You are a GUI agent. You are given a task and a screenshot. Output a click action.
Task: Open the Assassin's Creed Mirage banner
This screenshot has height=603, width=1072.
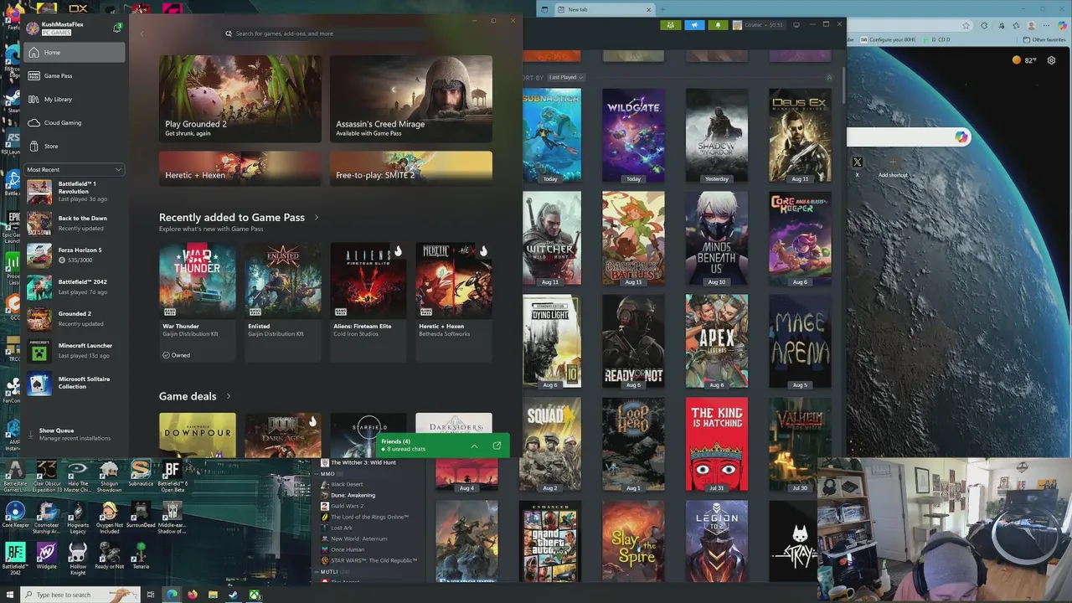[410, 99]
